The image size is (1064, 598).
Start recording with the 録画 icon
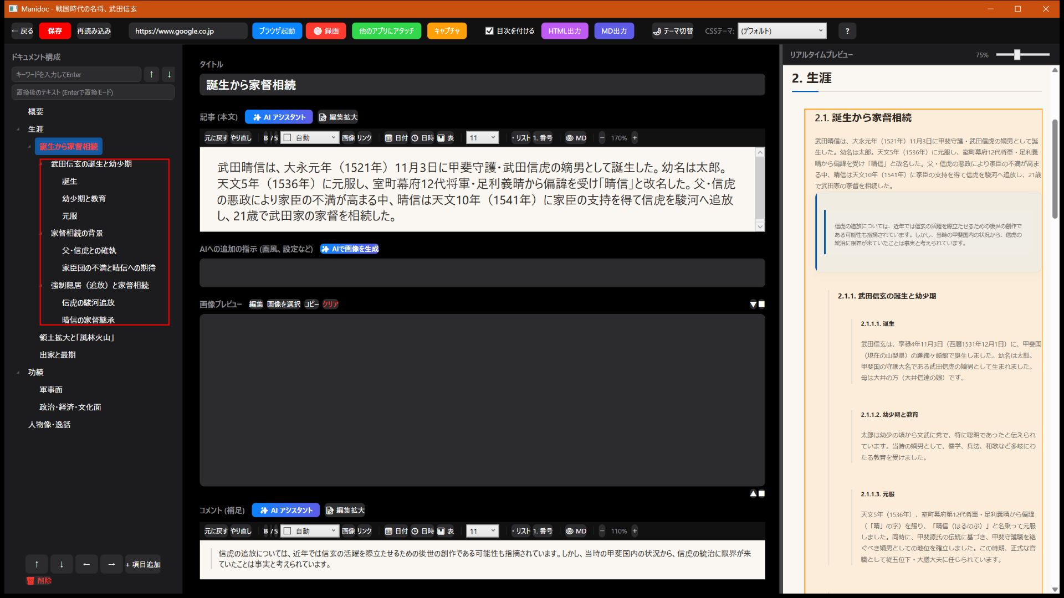point(326,31)
